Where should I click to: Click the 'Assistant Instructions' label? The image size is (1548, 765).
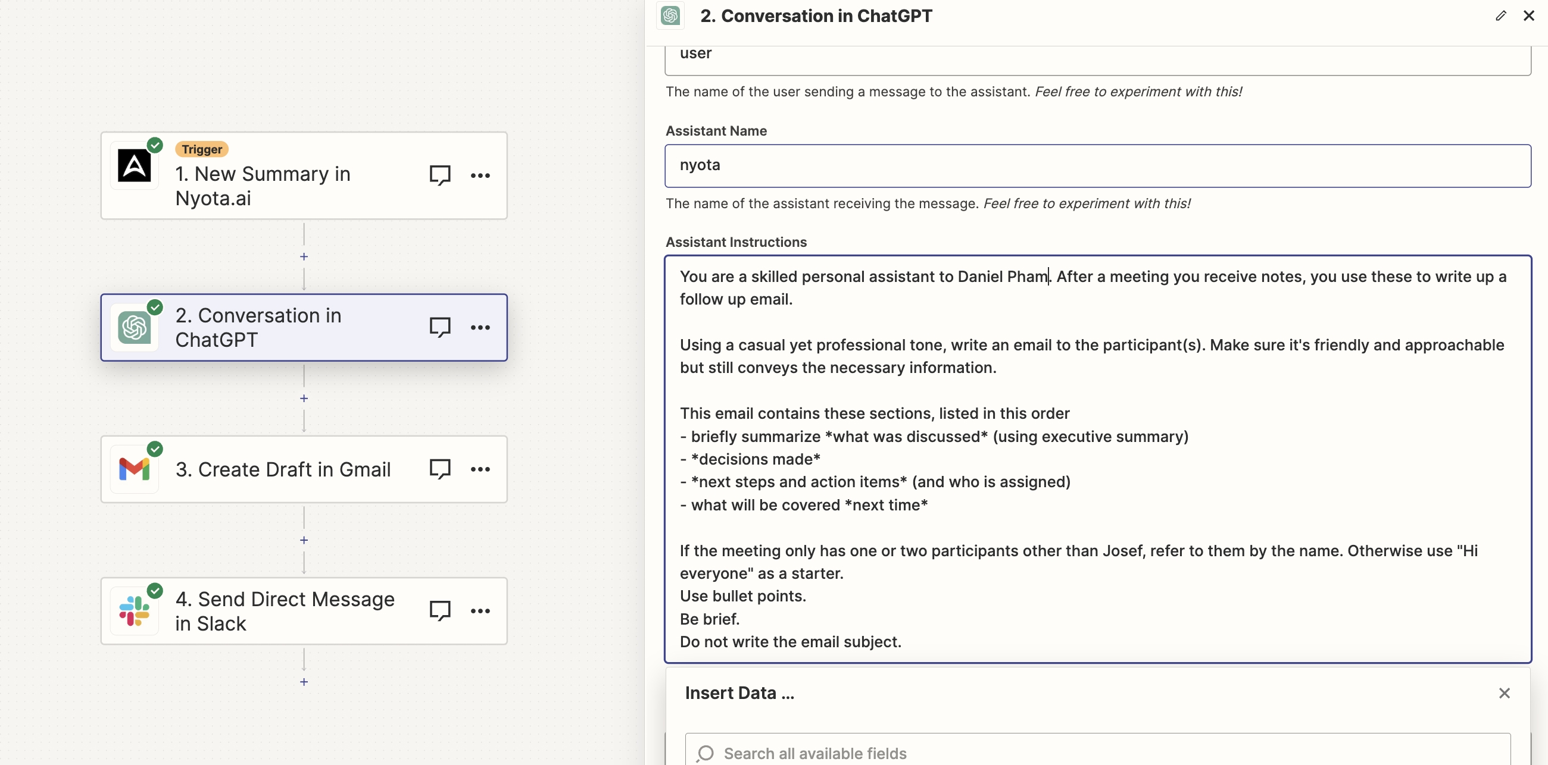(735, 242)
